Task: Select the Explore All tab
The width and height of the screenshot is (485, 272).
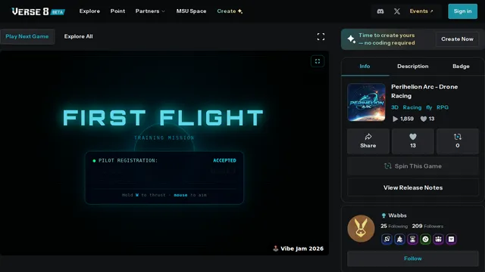Action: tap(79, 36)
